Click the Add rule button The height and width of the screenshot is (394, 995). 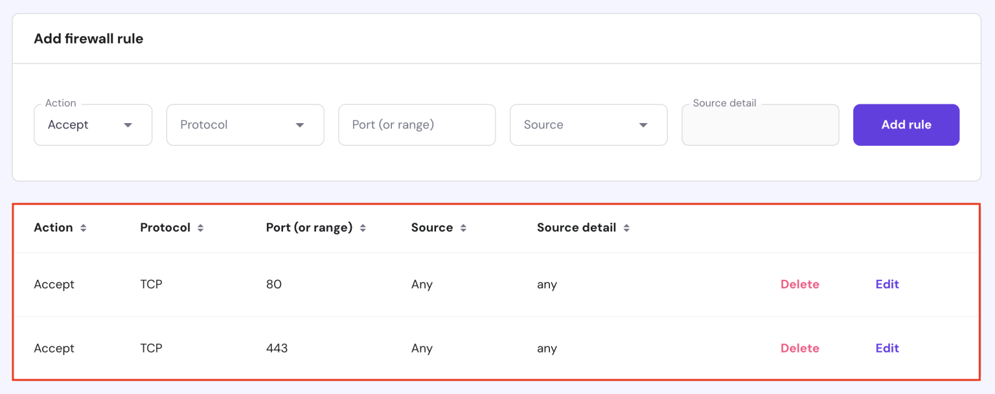pyautogui.click(x=906, y=124)
